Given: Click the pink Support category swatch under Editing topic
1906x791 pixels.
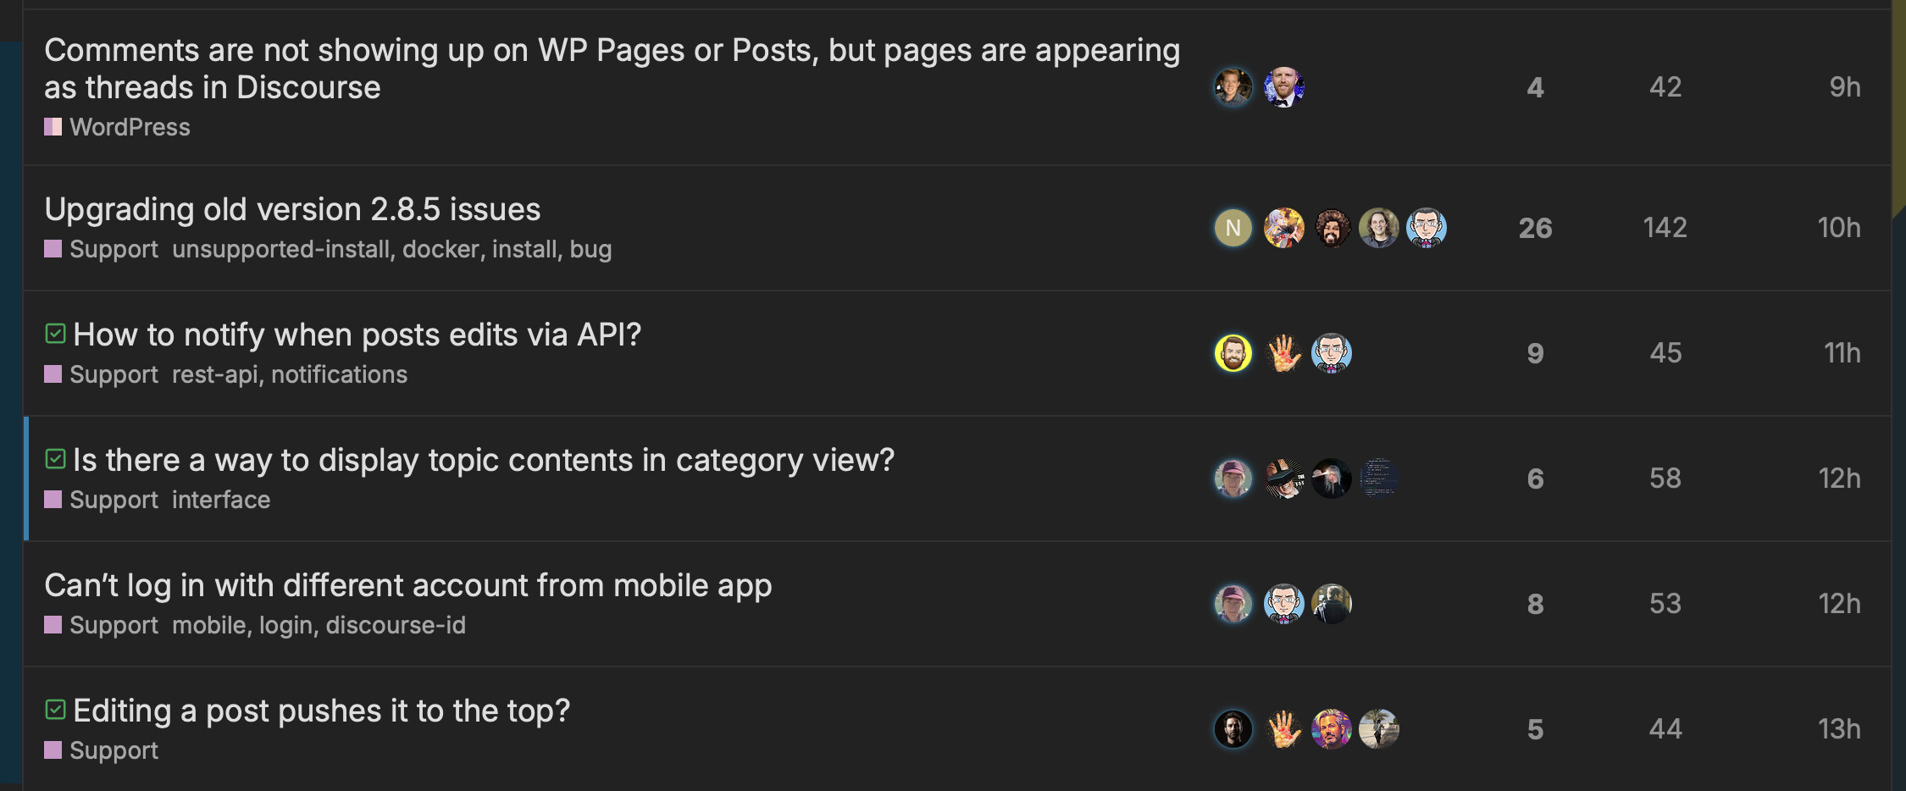Looking at the screenshot, I should 53,750.
